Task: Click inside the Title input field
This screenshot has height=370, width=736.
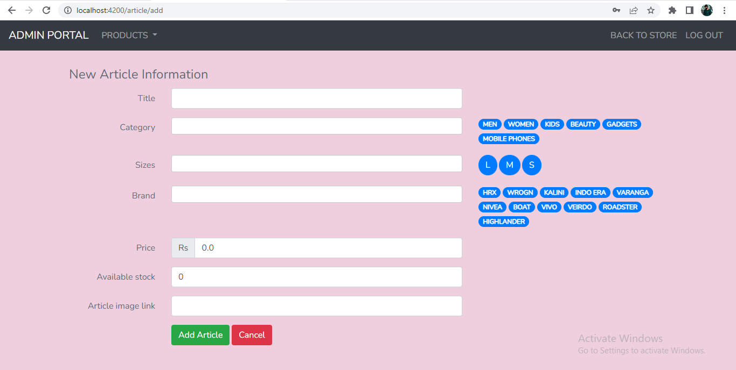Action: (x=316, y=98)
